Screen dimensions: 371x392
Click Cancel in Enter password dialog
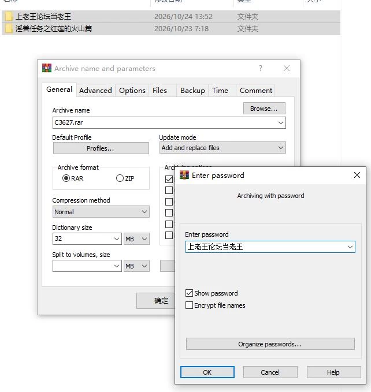pos(270,372)
